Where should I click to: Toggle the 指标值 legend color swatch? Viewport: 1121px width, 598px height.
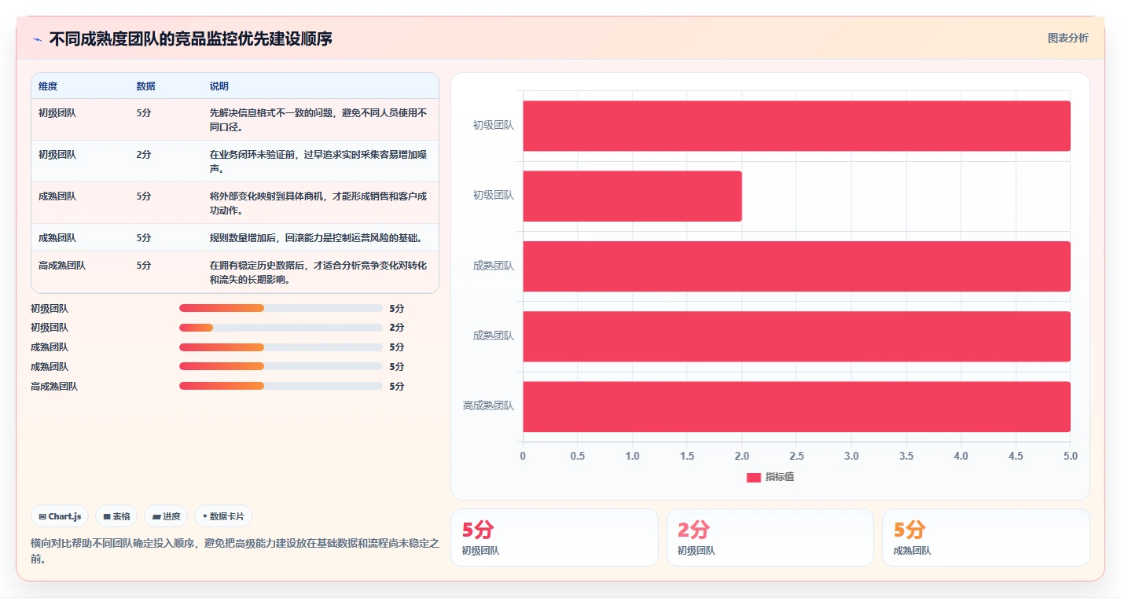click(x=753, y=477)
